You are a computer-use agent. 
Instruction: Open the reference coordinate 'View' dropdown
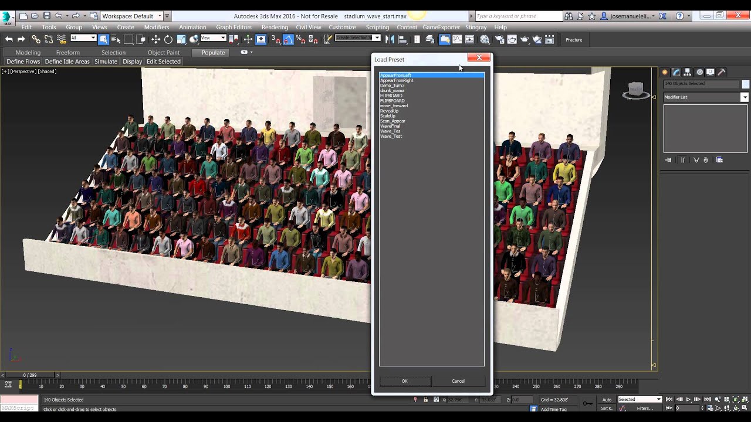point(214,38)
